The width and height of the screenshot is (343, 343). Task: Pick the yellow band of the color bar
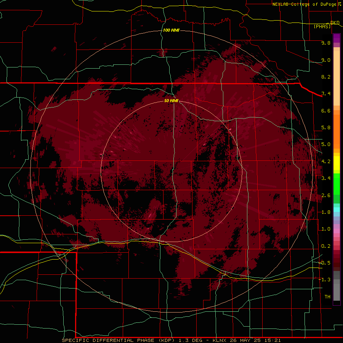[337, 163]
